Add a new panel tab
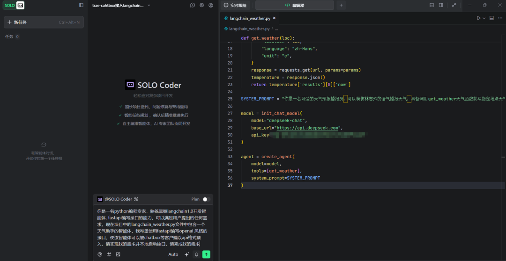506x261 pixels. pyautogui.click(x=341, y=5)
